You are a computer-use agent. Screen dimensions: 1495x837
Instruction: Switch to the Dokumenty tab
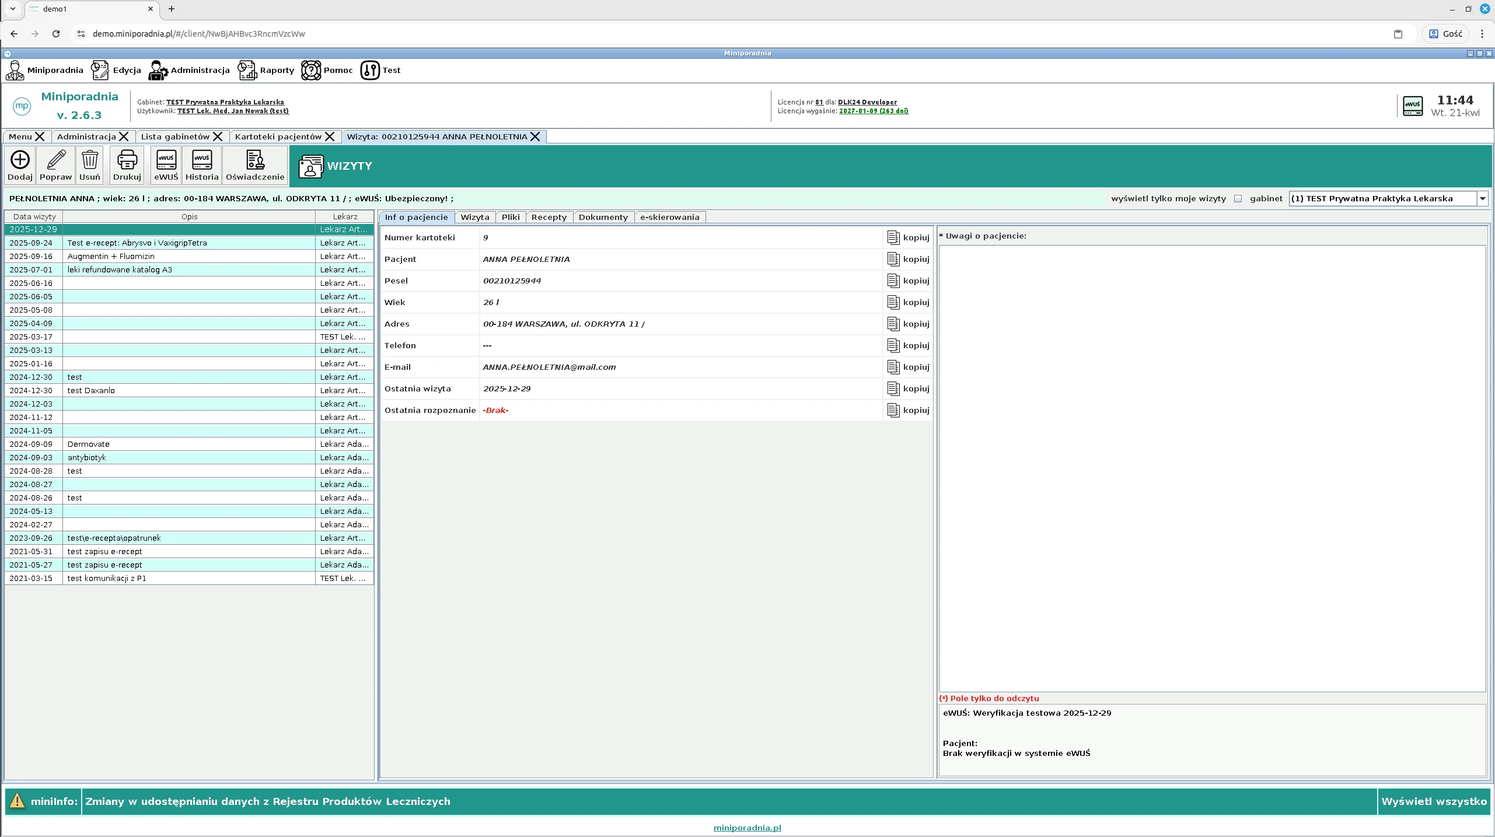[603, 217]
